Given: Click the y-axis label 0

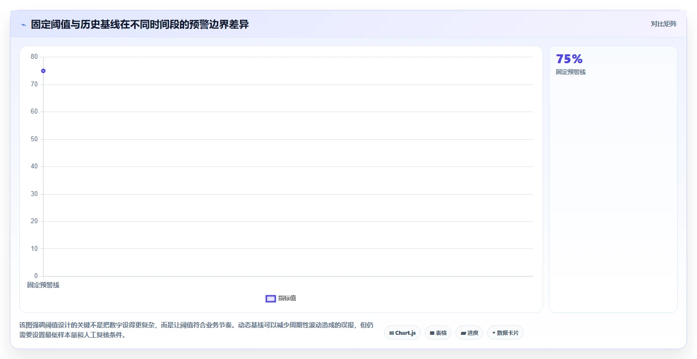Looking at the screenshot, I should (x=36, y=276).
